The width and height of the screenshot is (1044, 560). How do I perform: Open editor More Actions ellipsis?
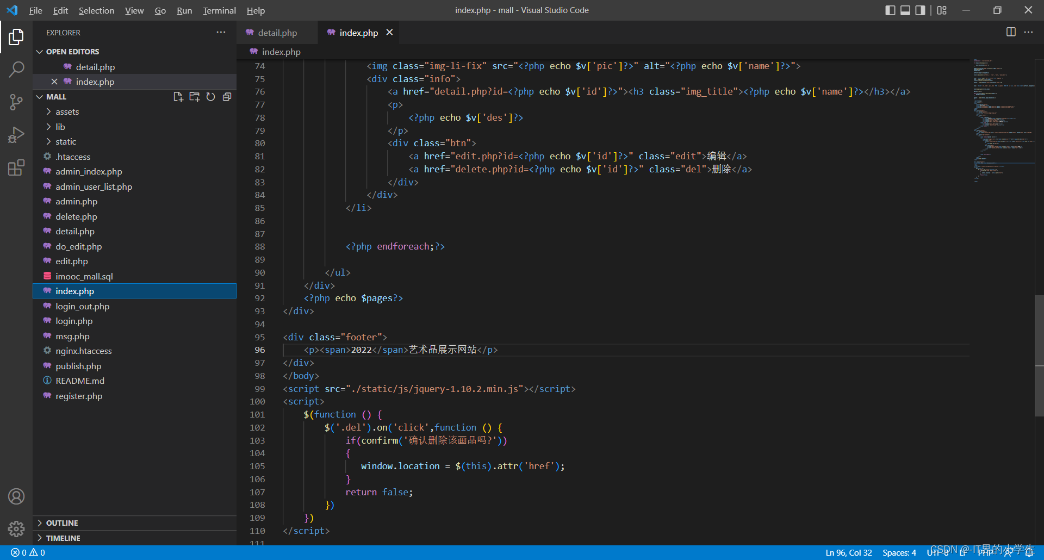click(x=1028, y=33)
